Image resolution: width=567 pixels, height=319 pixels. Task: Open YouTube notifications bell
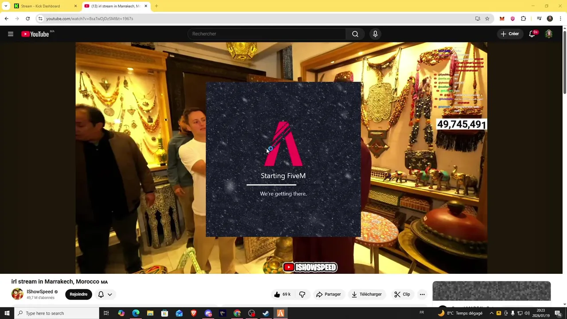coord(532,34)
